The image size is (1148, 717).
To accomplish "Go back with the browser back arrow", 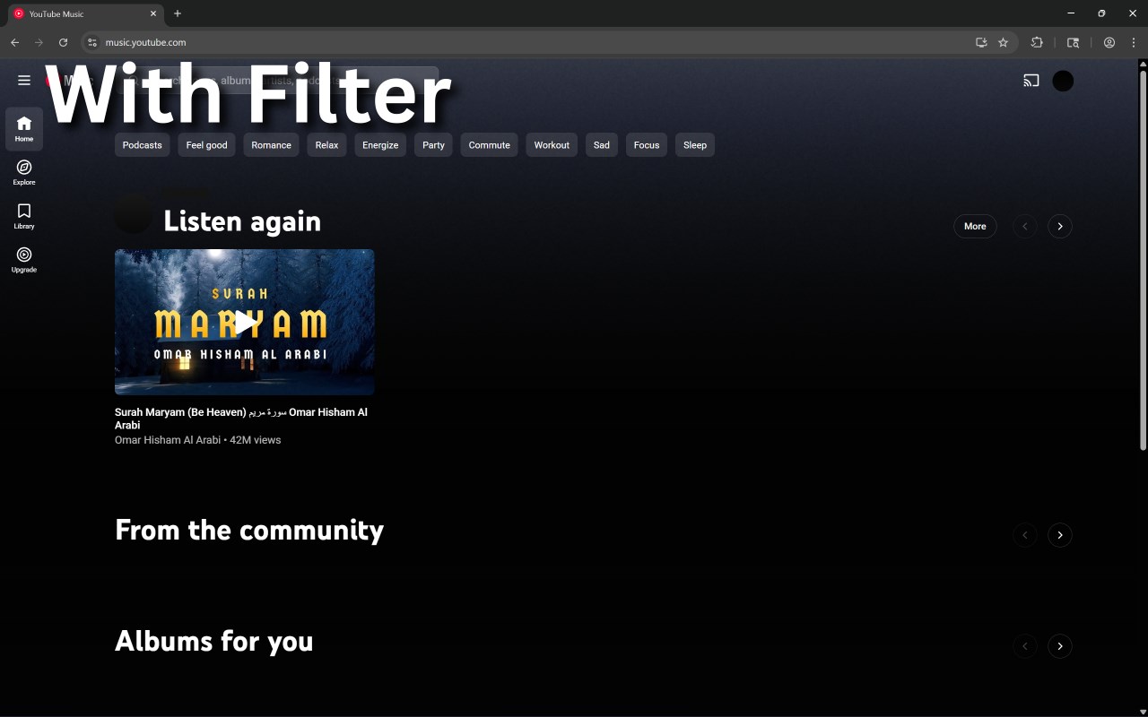I will (x=14, y=42).
